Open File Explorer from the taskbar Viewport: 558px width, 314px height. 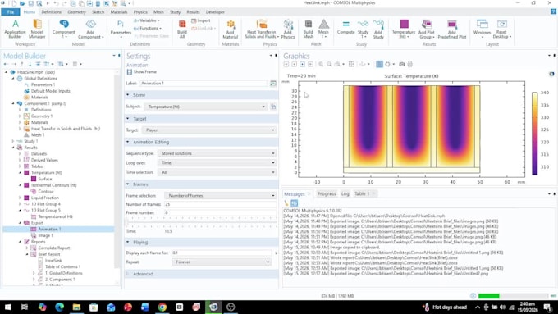tap(76, 307)
